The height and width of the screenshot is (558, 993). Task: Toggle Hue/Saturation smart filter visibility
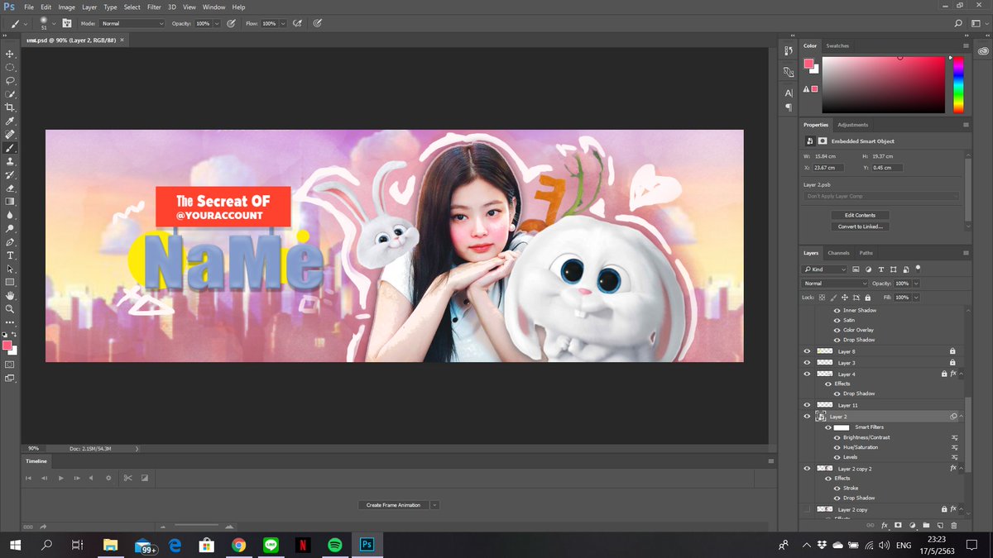click(837, 447)
